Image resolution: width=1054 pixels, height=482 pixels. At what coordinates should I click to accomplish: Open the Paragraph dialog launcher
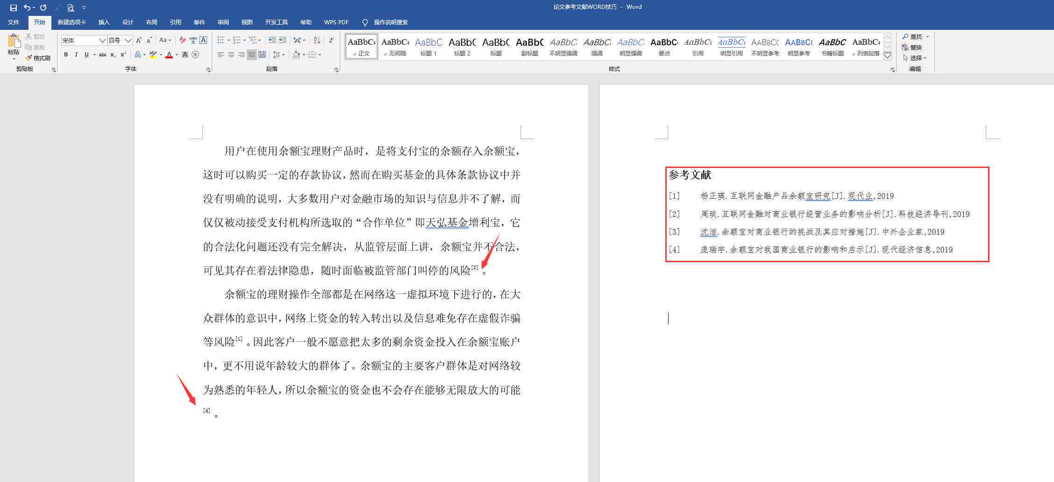336,70
